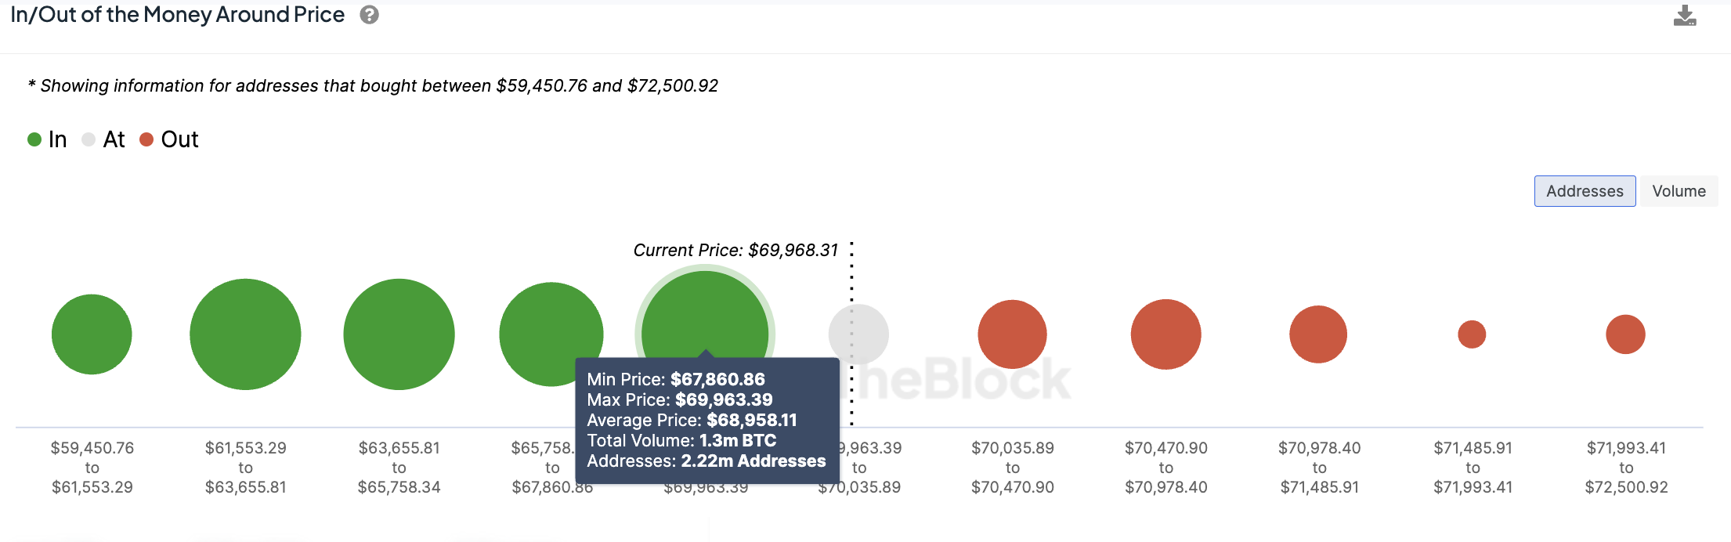The image size is (1731, 542).
Task: Click the $70,470.90 to $70,978.40 axis label
Action: (x=1166, y=468)
